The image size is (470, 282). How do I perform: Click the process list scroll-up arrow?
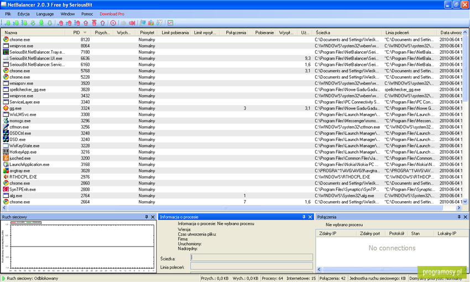click(465, 33)
